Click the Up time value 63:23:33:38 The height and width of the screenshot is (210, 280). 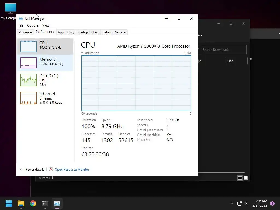pyautogui.click(x=95, y=154)
